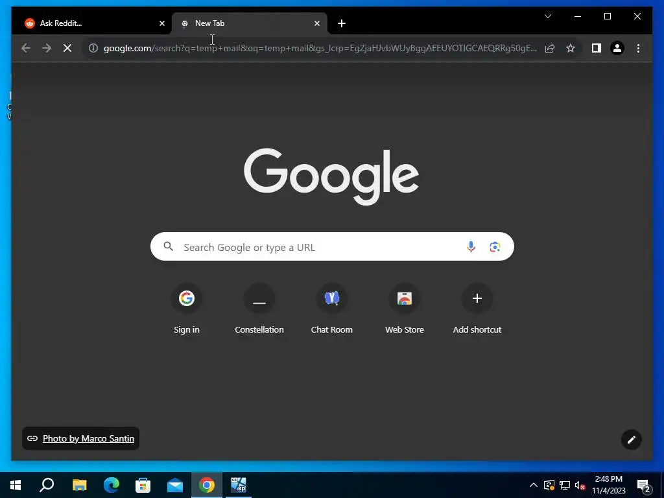Open the notification center icon

pos(644,486)
